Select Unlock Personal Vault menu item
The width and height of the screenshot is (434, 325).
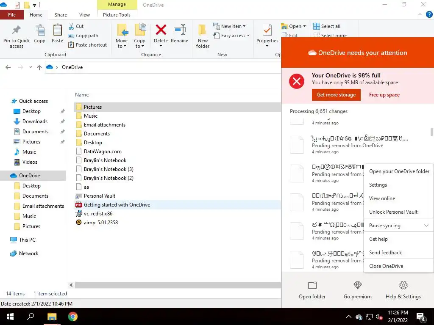(399, 212)
